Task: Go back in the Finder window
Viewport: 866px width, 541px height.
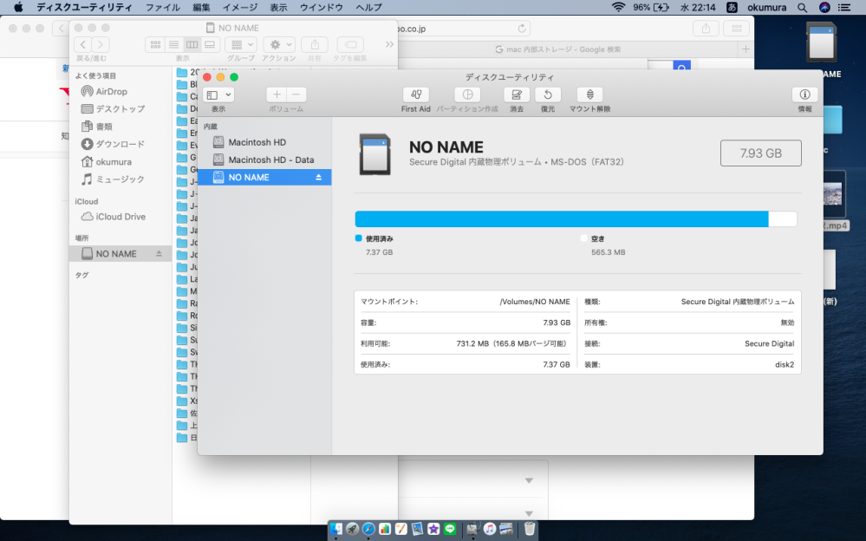Action: coord(83,45)
